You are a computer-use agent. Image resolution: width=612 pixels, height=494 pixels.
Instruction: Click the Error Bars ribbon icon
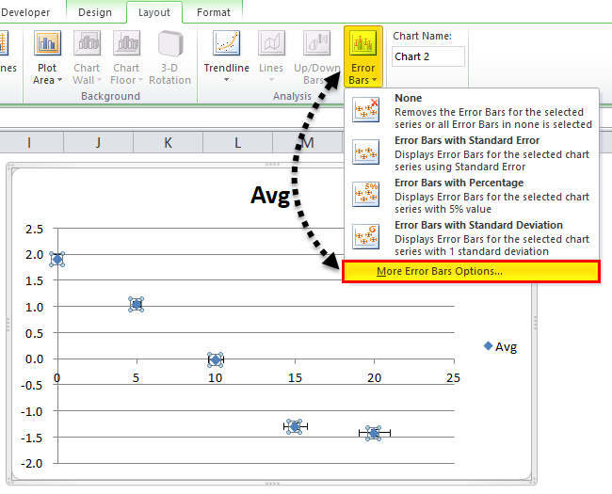(363, 42)
